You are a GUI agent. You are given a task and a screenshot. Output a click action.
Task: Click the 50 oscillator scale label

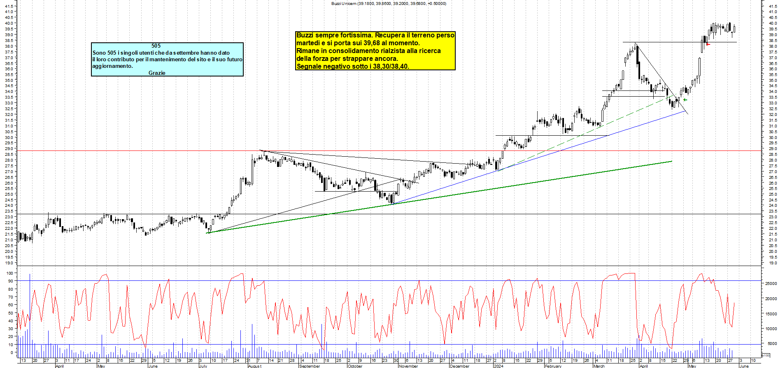coord(11,313)
